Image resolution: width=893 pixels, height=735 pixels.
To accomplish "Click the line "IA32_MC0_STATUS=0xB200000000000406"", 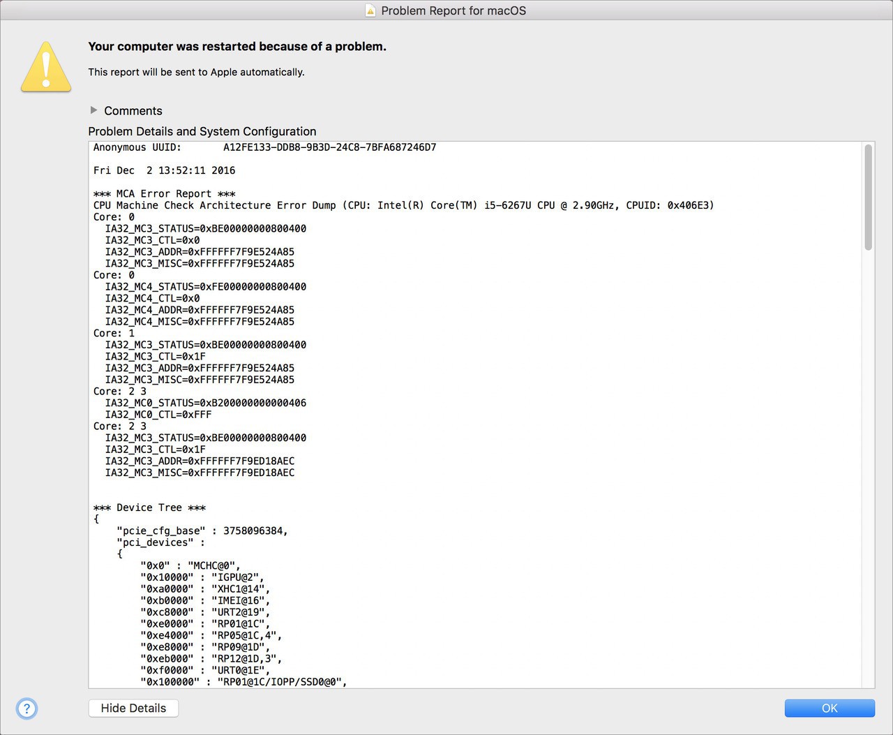I will click(x=206, y=403).
